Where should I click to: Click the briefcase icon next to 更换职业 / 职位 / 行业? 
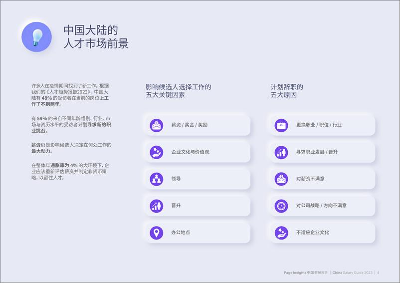point(281,125)
